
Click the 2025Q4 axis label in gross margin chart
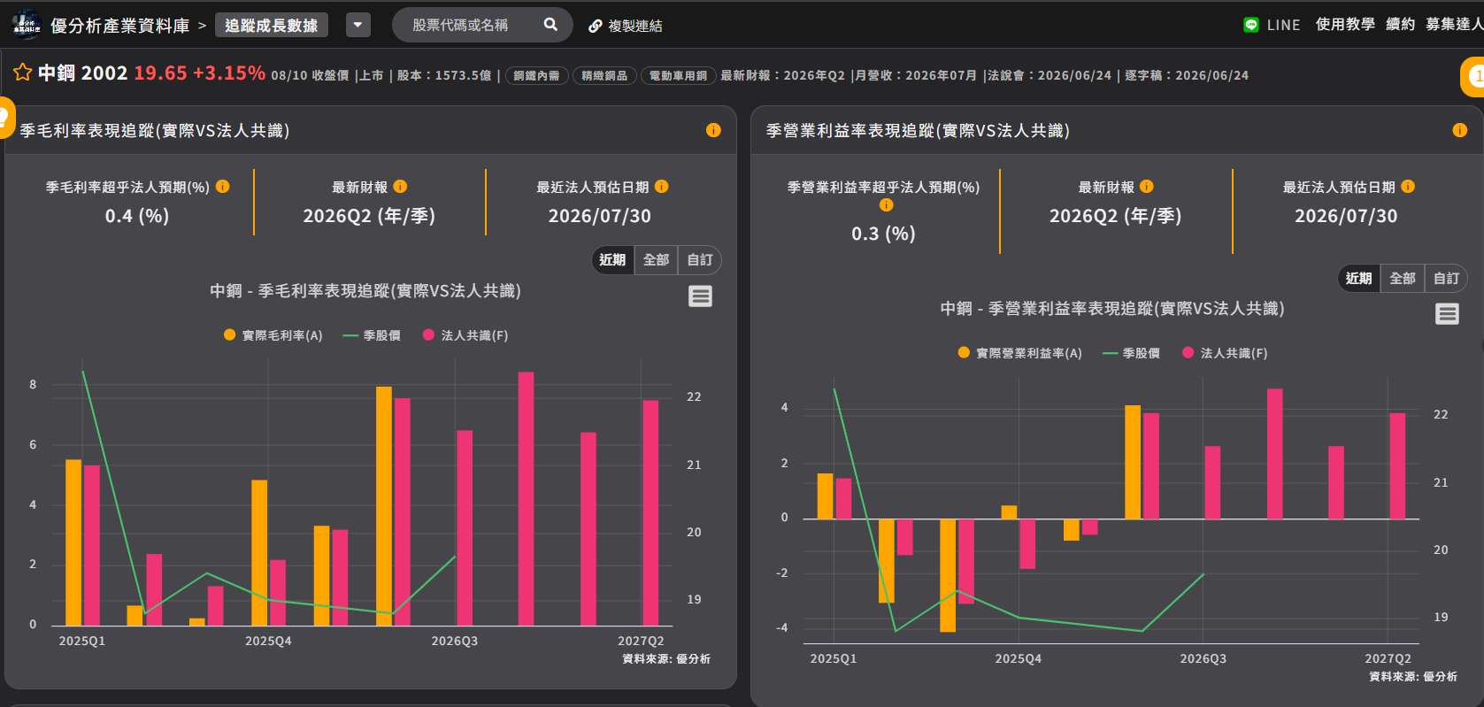tap(268, 641)
